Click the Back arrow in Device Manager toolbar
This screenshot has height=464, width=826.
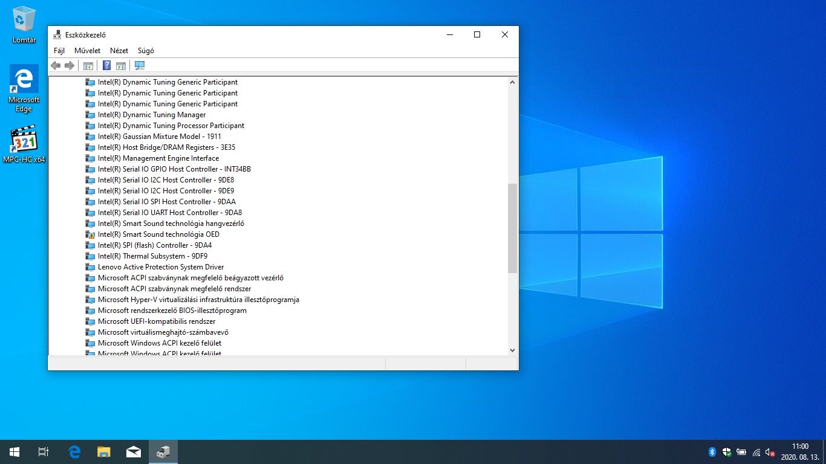(x=56, y=65)
